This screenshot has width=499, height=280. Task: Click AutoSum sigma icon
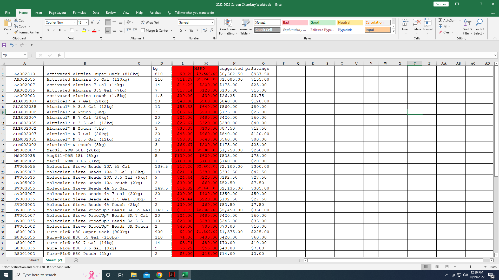(440, 20)
